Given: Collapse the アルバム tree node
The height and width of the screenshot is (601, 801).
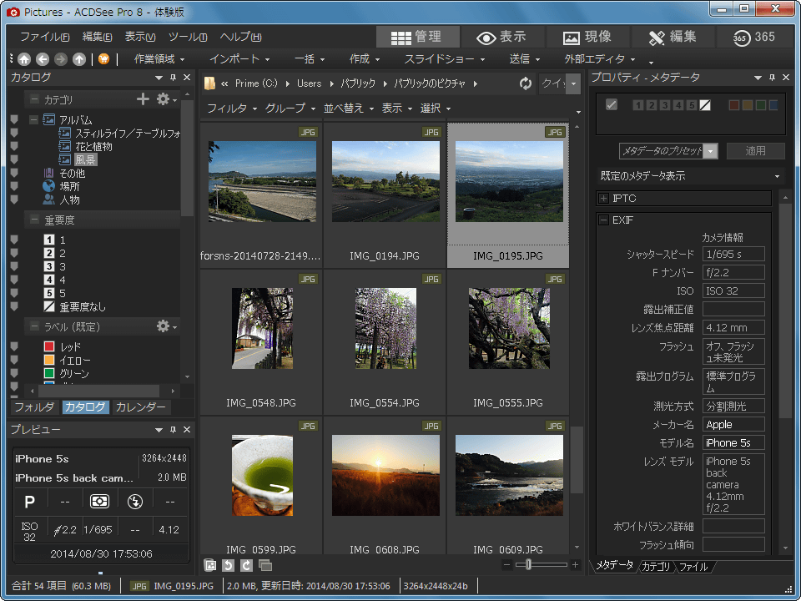Looking at the screenshot, I should 34,119.
